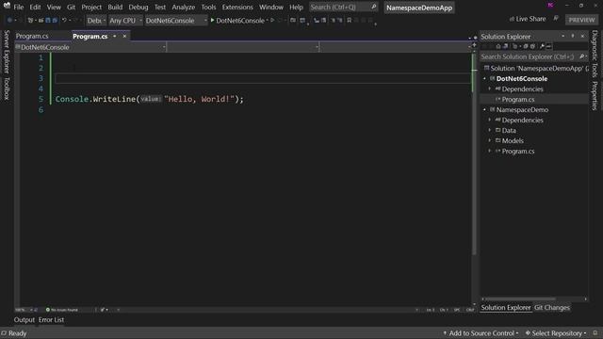The image size is (603, 339).
Task: Select Program.cs under DotNet6Console
Action: point(518,99)
